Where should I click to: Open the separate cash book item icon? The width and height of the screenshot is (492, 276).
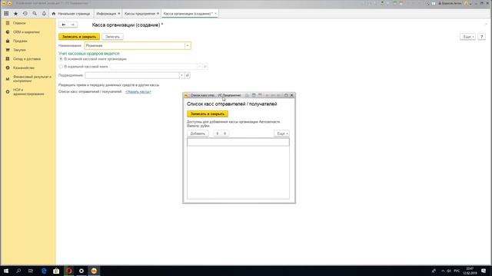[x=205, y=67]
